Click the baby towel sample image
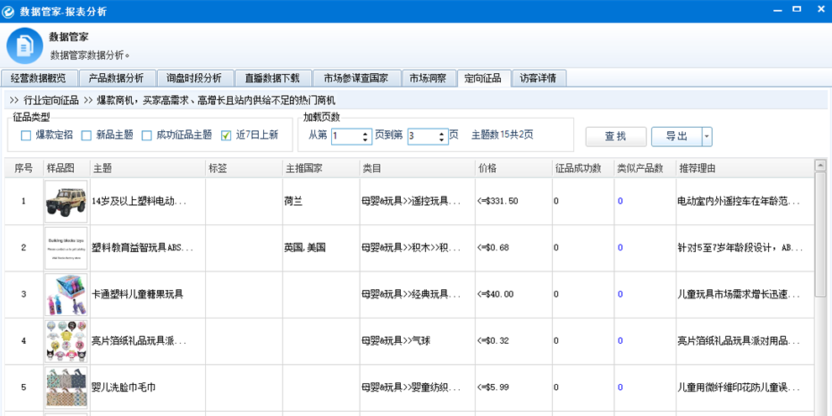The height and width of the screenshot is (416, 832). [66, 387]
